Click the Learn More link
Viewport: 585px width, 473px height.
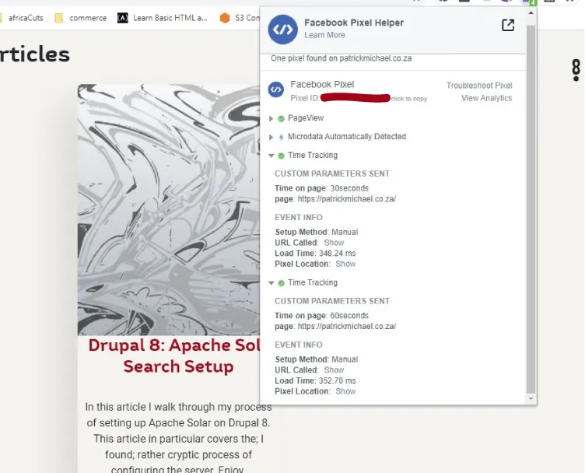324,35
